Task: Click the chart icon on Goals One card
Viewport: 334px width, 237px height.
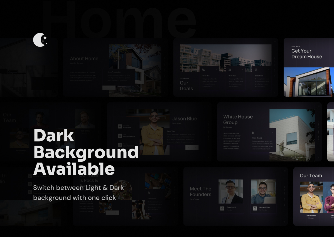Action: pyautogui.click(x=203, y=70)
